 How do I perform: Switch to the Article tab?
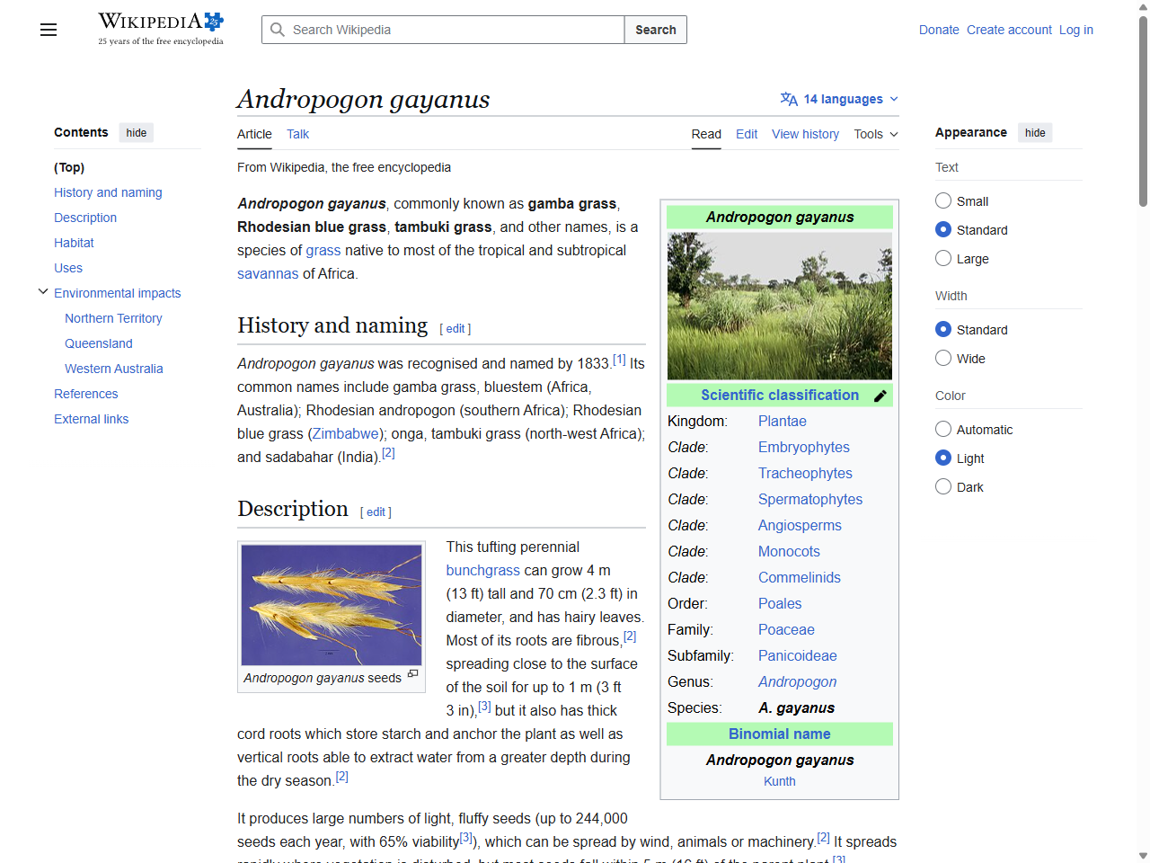(254, 134)
